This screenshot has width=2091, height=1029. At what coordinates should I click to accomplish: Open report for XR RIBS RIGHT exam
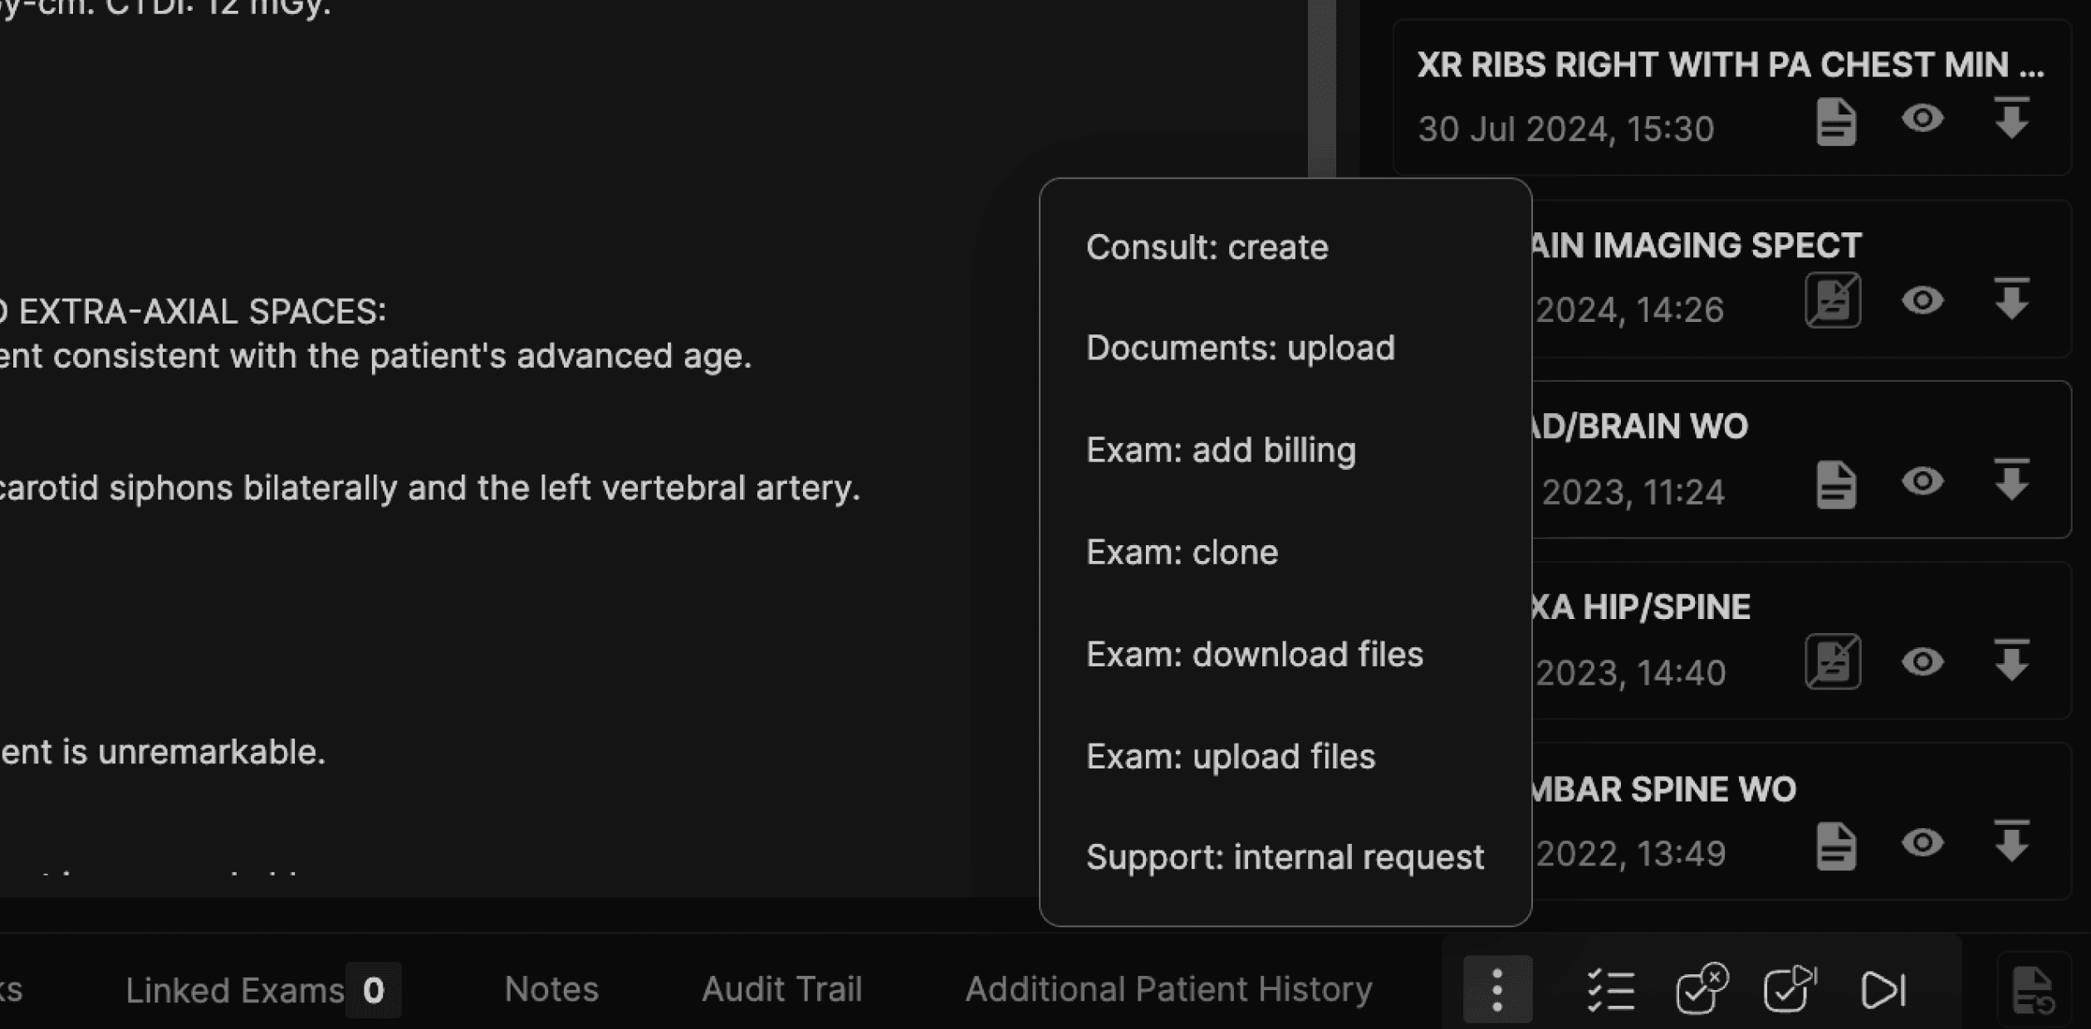1835,122
